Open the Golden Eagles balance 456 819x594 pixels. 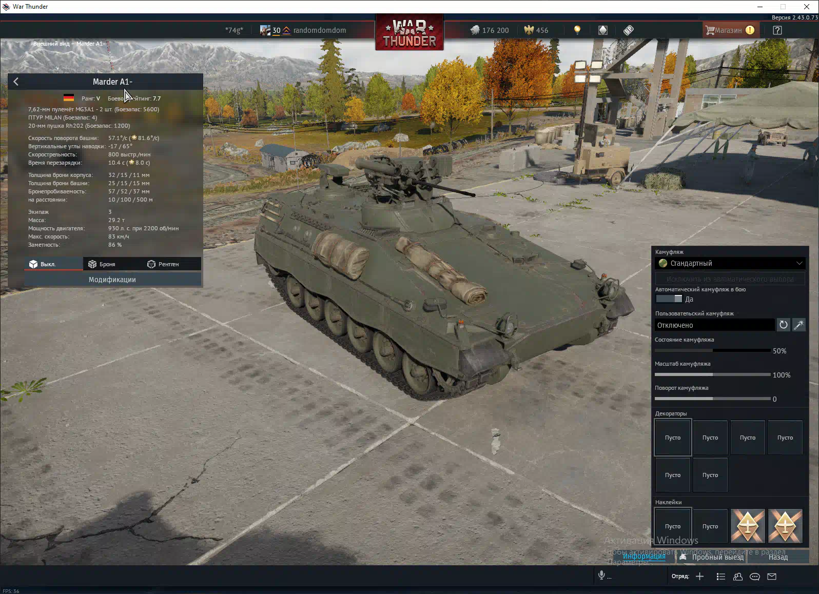tap(536, 30)
